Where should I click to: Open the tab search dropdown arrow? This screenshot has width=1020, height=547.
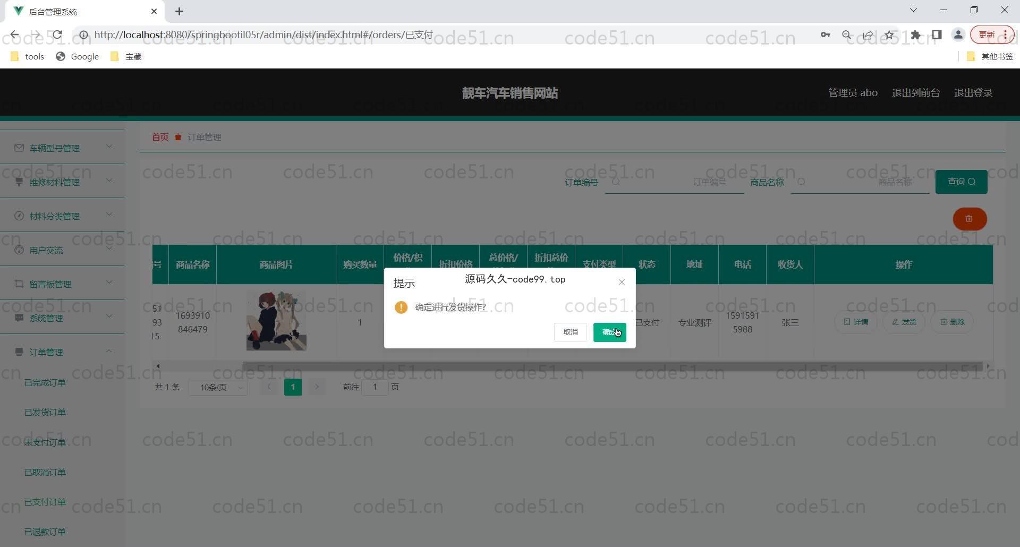913,10
